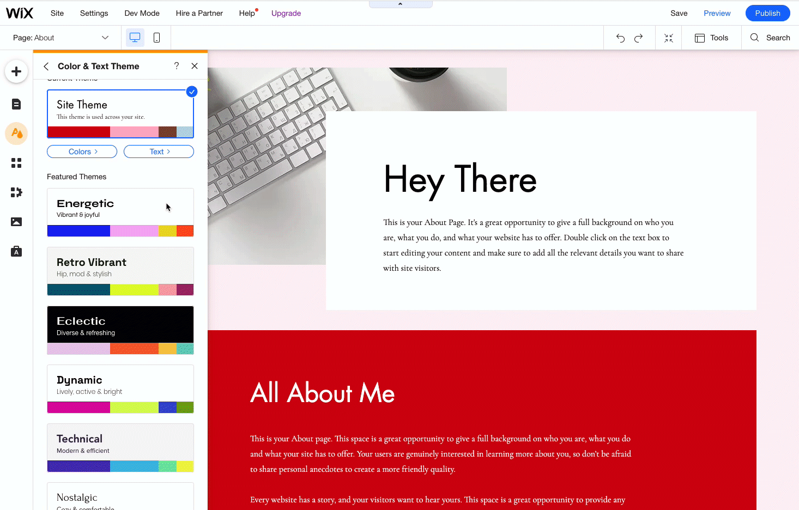Open the Hire a Partner menu

[199, 13]
